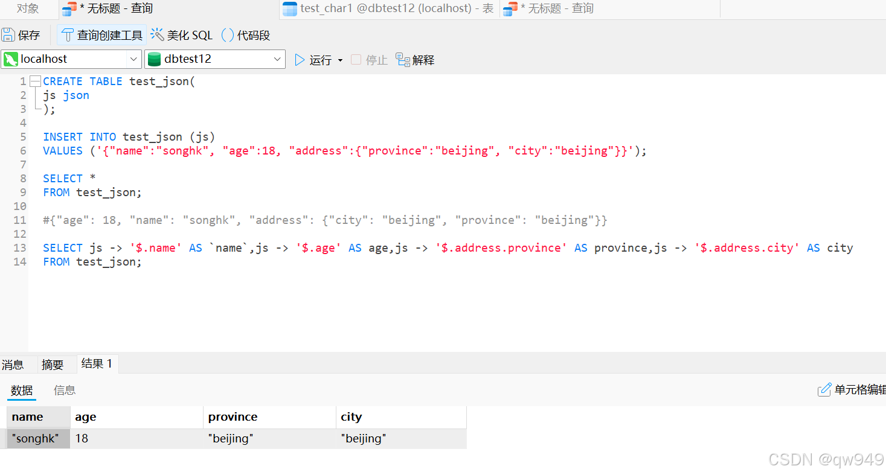This screenshot has width=886, height=475.
Task: Expand the 运行 run options arrow
Action: 340,59
